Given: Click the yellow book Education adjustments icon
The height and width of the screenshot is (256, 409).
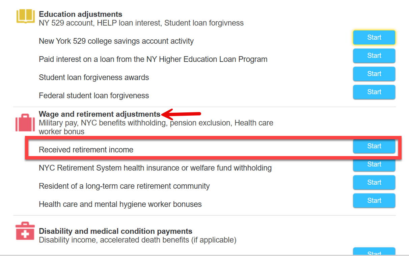Looking at the screenshot, I should pos(26,16).
